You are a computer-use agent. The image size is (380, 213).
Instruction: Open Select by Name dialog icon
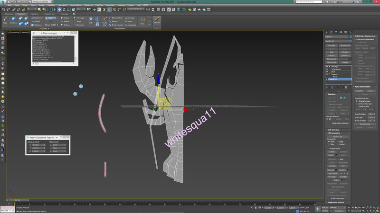44,9
